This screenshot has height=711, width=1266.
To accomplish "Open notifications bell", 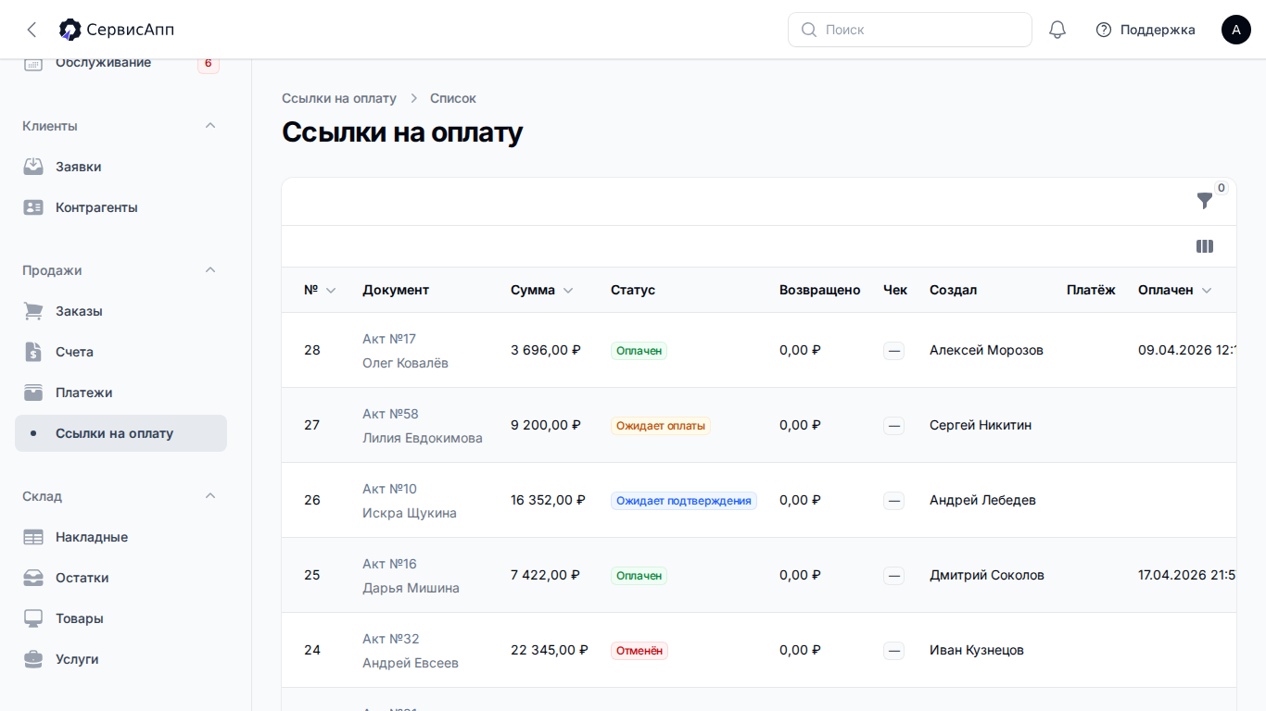I will 1057,30.
